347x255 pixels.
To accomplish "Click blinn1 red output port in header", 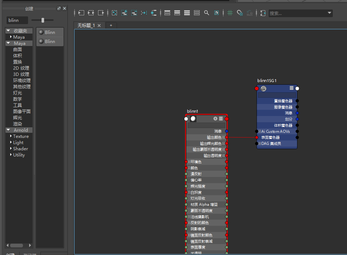I will [x=227, y=119].
